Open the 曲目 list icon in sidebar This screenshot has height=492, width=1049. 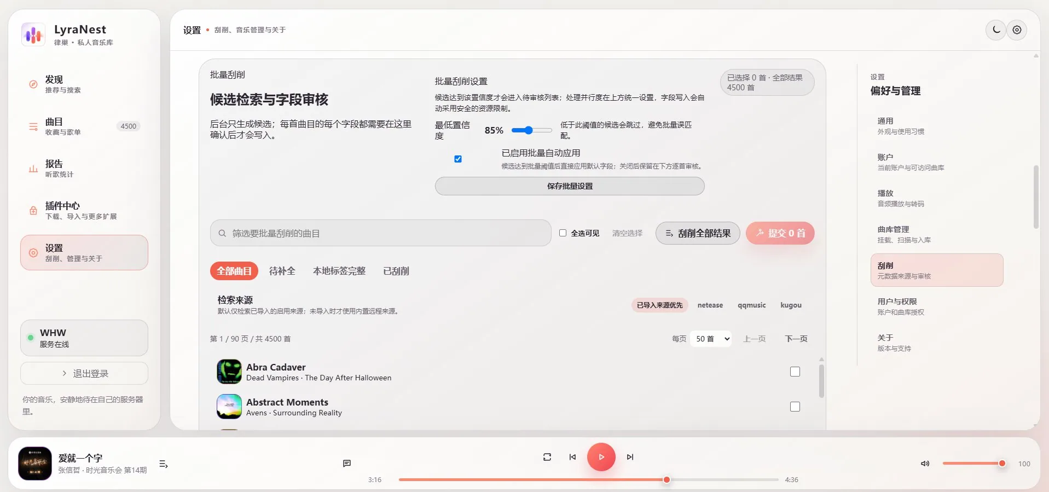(x=33, y=126)
